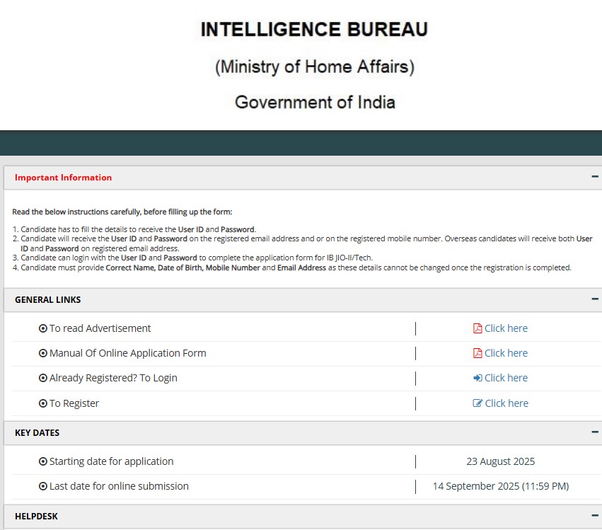Click the 'Last date for online submission' label

(x=119, y=486)
